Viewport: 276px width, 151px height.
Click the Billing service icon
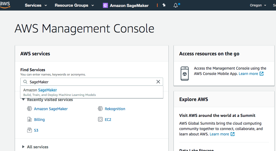30,120
